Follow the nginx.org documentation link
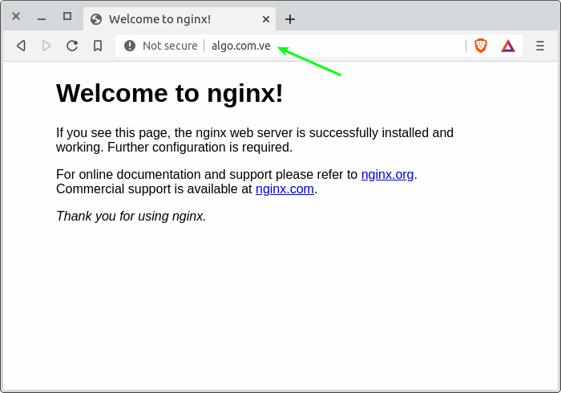The image size is (561, 393). (x=387, y=174)
